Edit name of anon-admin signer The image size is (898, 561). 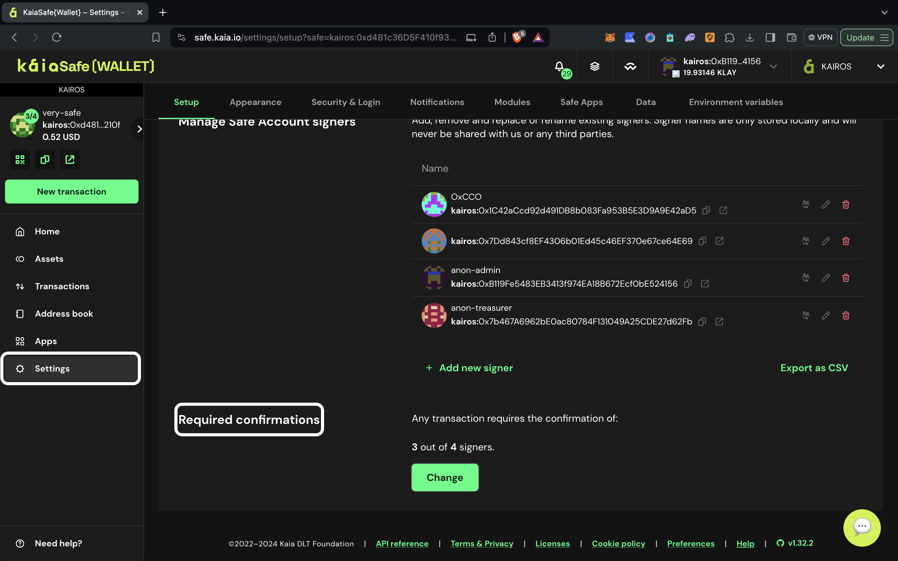pos(826,277)
